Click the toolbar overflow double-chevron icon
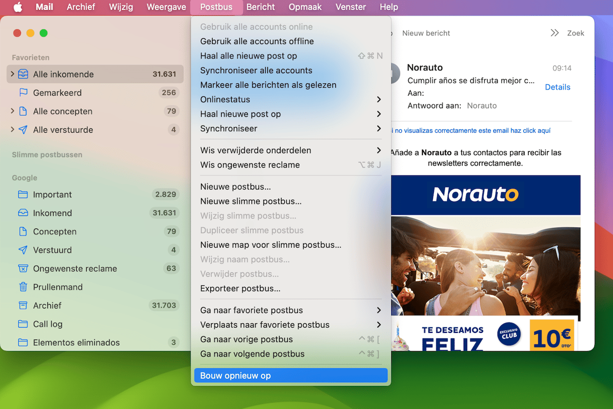Screen dimensions: 613x409 point(555,33)
